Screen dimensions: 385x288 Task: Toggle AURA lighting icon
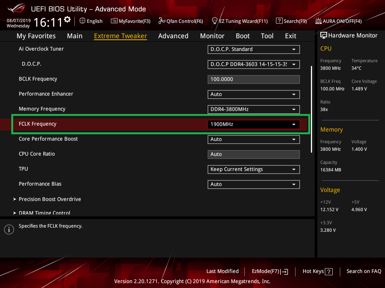click(x=318, y=21)
